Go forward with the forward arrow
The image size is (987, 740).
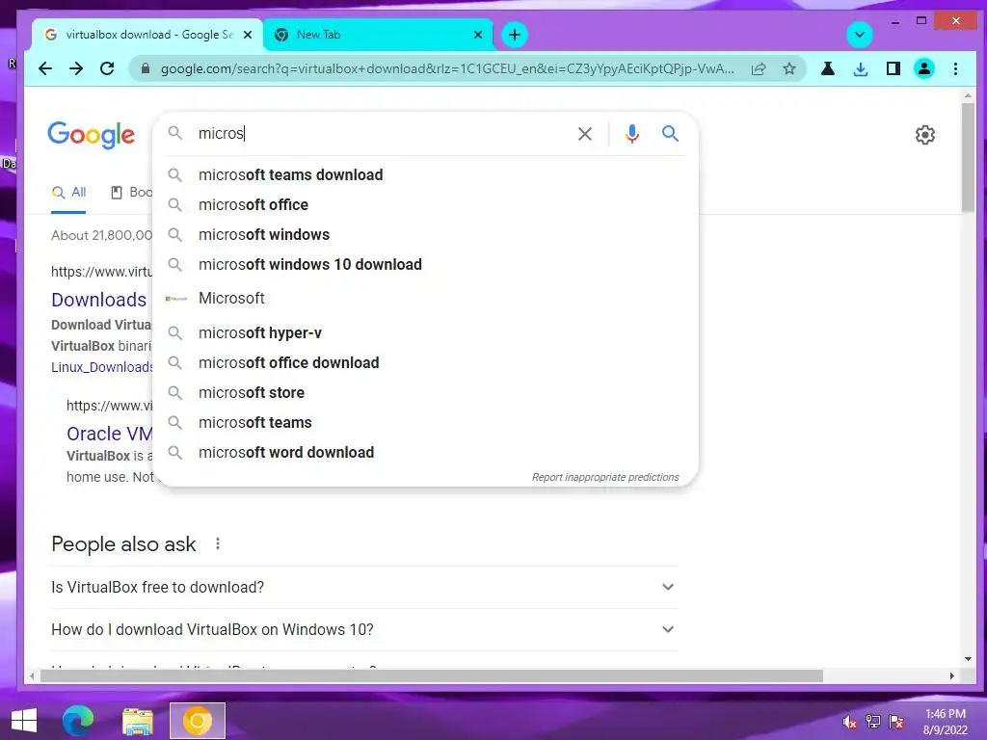tap(76, 68)
